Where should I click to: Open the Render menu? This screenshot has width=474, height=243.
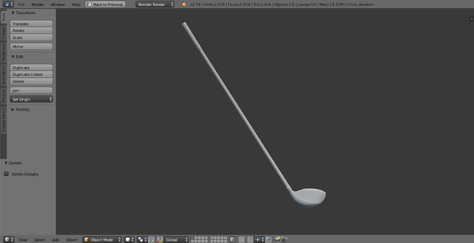click(38, 5)
